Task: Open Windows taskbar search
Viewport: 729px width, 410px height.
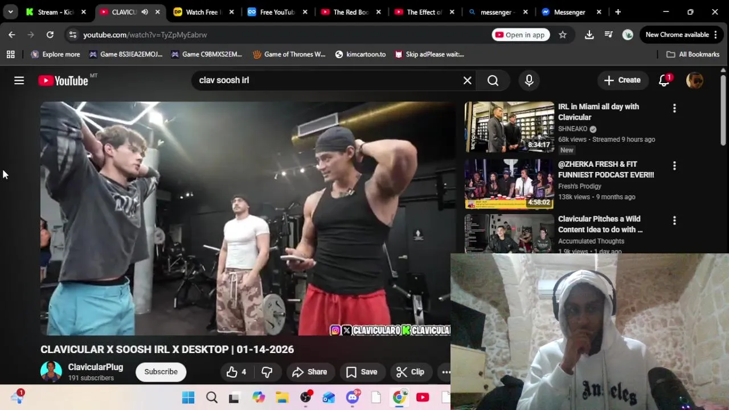Action: pyautogui.click(x=212, y=397)
